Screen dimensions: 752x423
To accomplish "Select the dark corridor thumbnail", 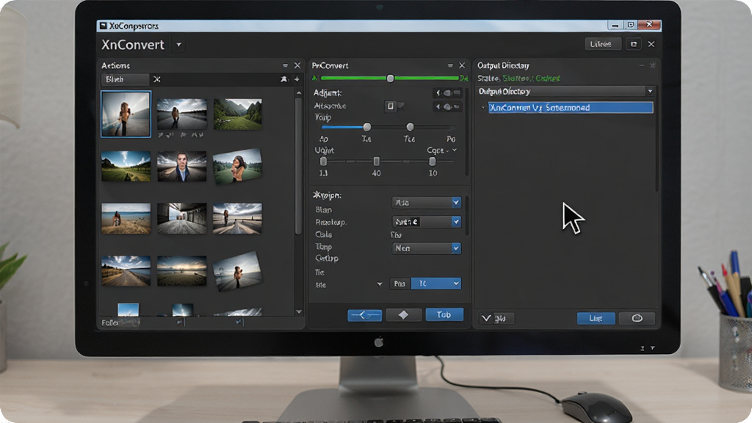I will click(182, 218).
